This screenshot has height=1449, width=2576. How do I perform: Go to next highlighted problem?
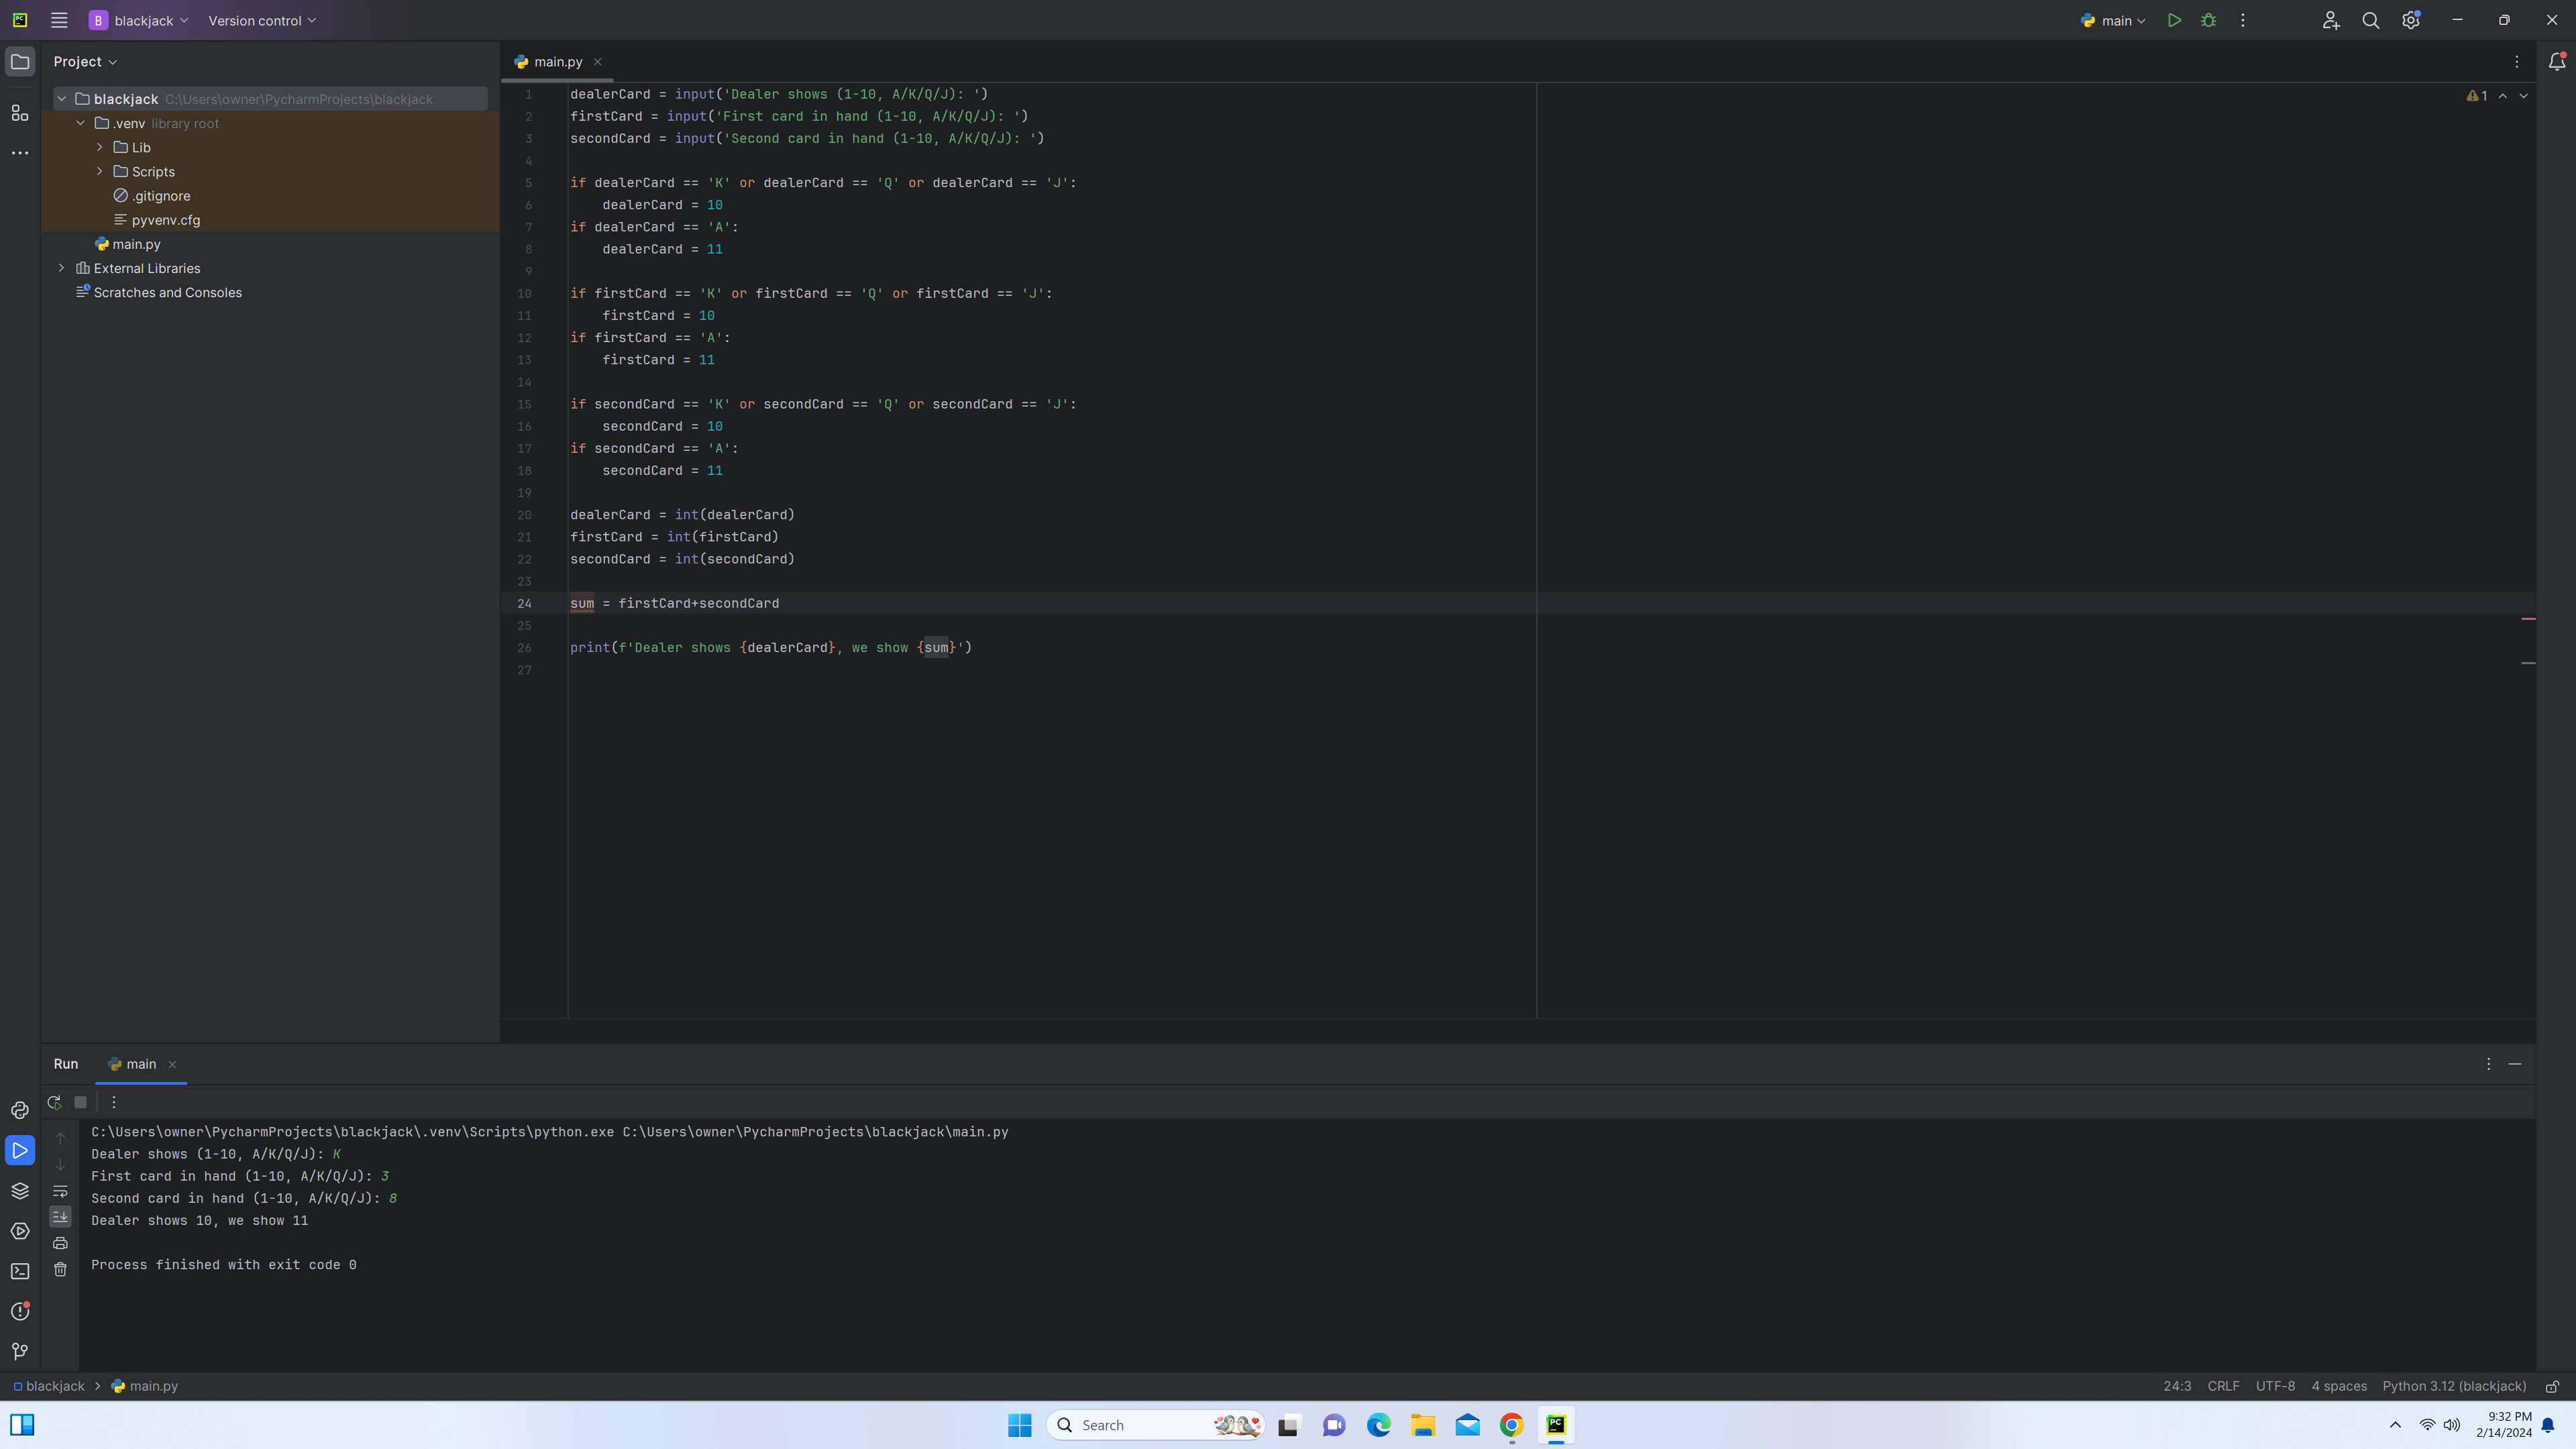2523,96
